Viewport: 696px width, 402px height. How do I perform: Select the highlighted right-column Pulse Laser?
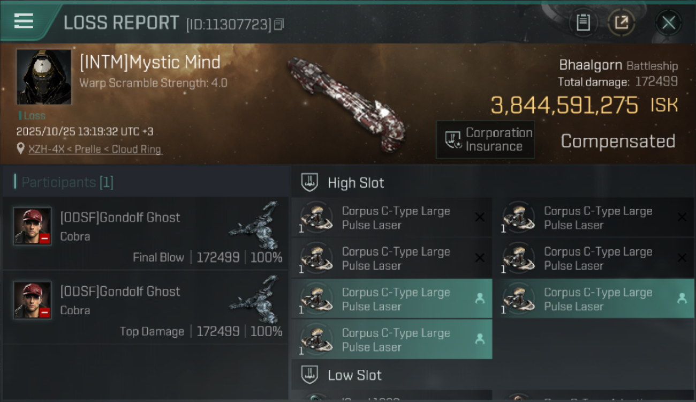593,299
